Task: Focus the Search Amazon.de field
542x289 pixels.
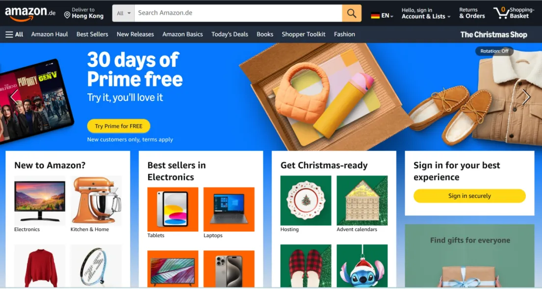Action: (x=238, y=13)
